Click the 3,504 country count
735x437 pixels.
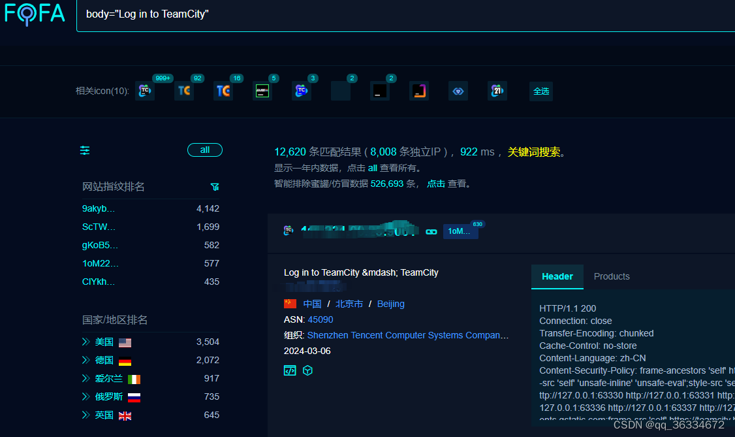[x=208, y=342]
